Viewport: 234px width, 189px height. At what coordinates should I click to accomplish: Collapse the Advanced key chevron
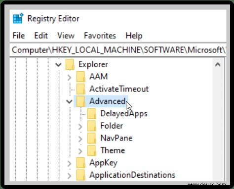pos(69,101)
